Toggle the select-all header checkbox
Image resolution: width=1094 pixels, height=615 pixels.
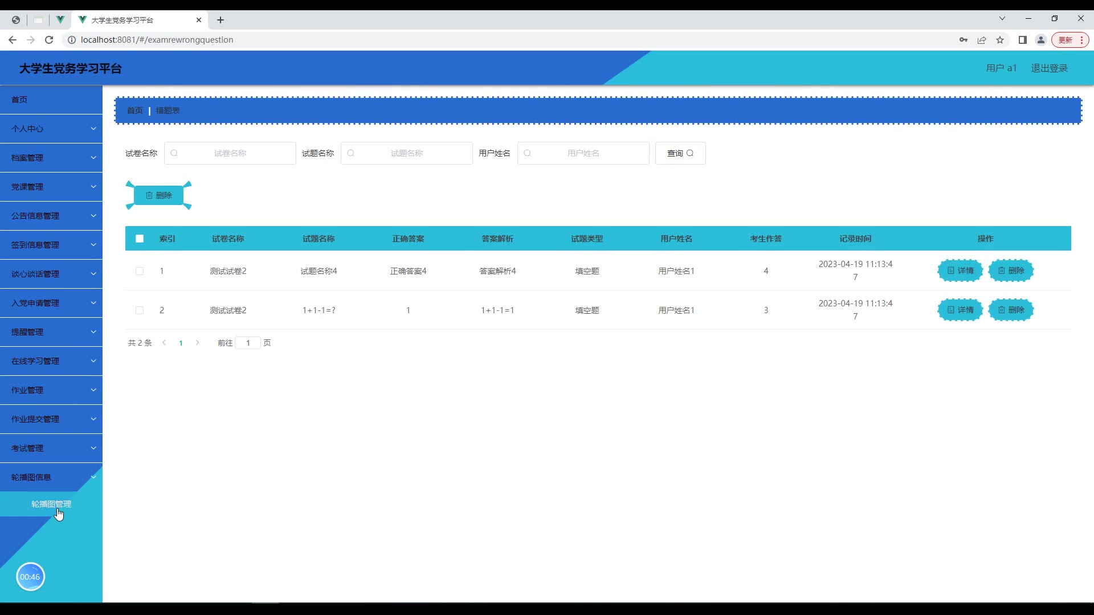[x=140, y=239]
